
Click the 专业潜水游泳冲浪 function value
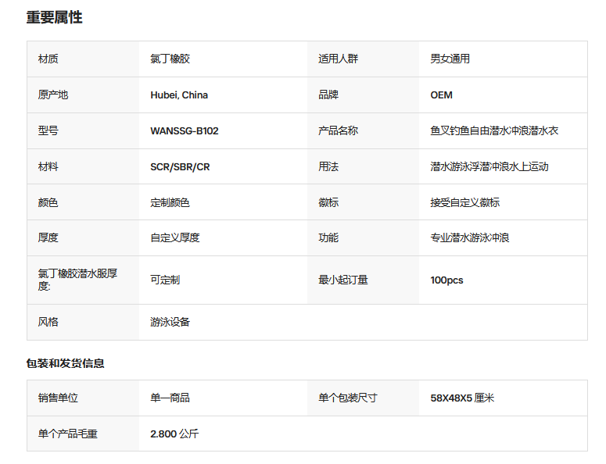(470, 237)
